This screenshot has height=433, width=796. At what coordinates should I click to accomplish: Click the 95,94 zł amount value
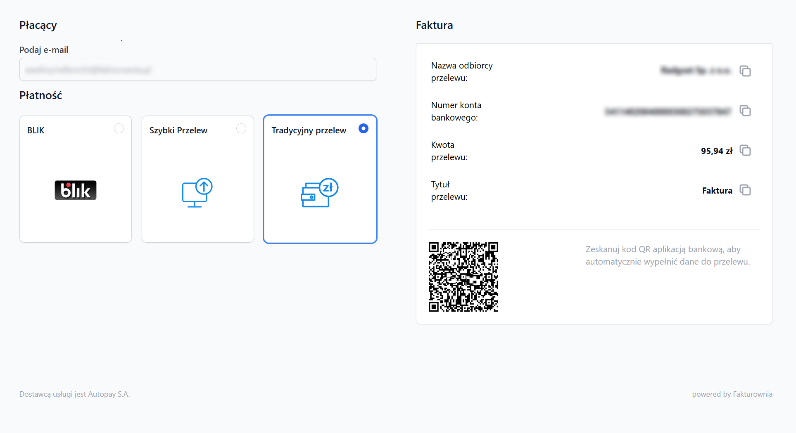[717, 151]
